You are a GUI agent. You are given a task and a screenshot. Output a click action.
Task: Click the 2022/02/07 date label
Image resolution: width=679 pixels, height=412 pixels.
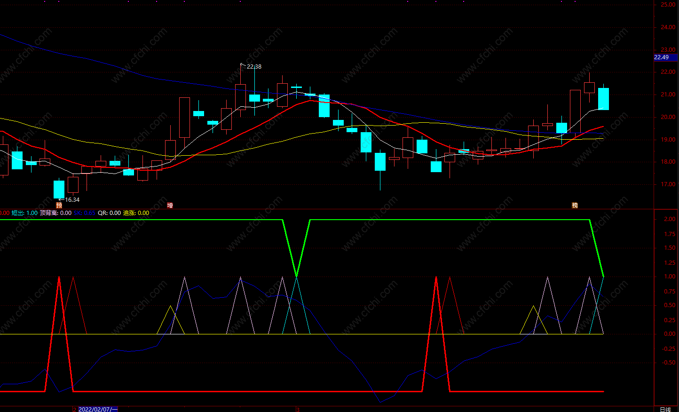point(98,409)
